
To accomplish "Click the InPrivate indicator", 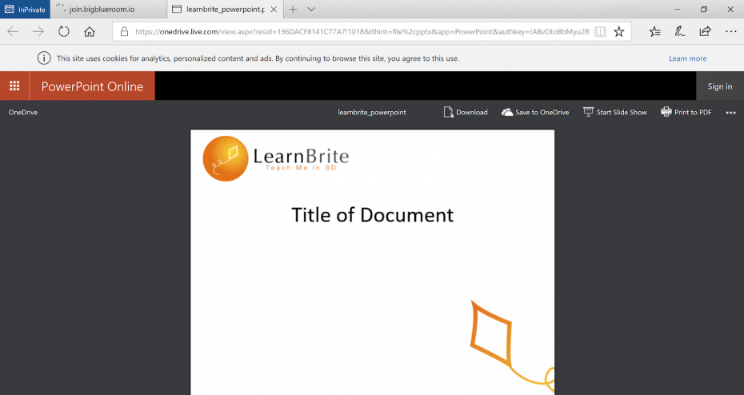I will (25, 10).
